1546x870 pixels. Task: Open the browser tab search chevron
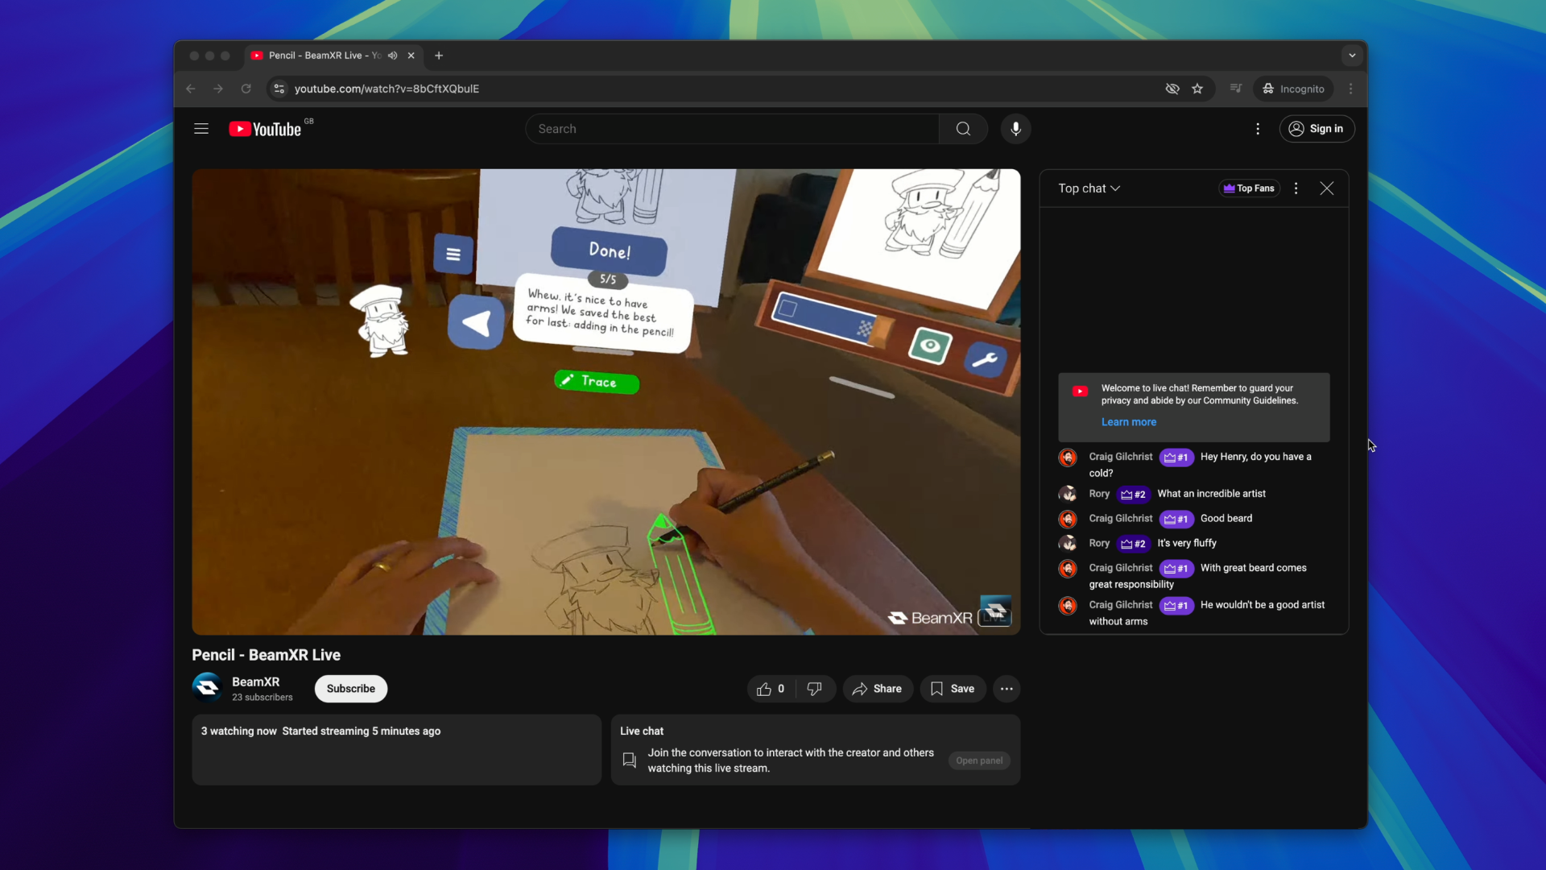click(x=1351, y=56)
